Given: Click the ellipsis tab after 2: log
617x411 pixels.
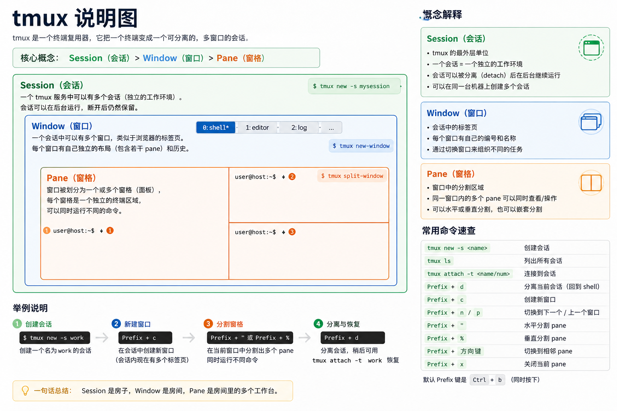Looking at the screenshot, I should tap(331, 128).
